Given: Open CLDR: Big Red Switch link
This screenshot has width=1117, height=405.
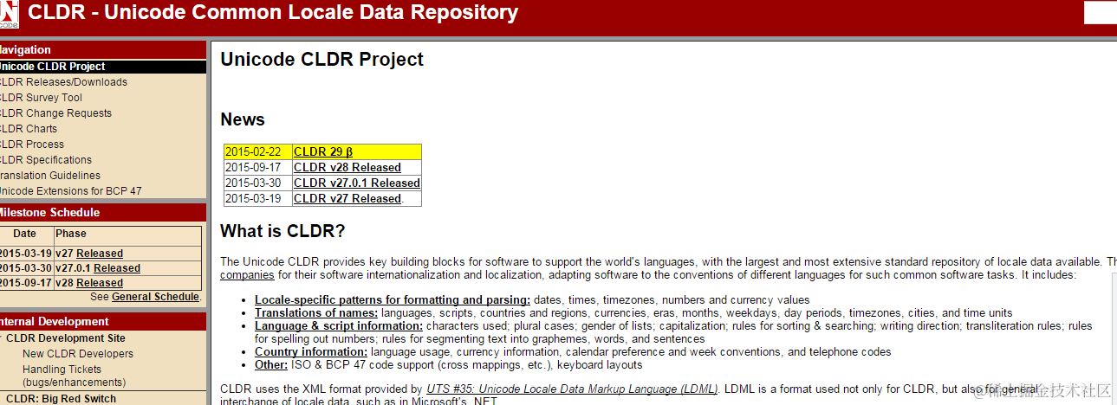Looking at the screenshot, I should click(61, 399).
